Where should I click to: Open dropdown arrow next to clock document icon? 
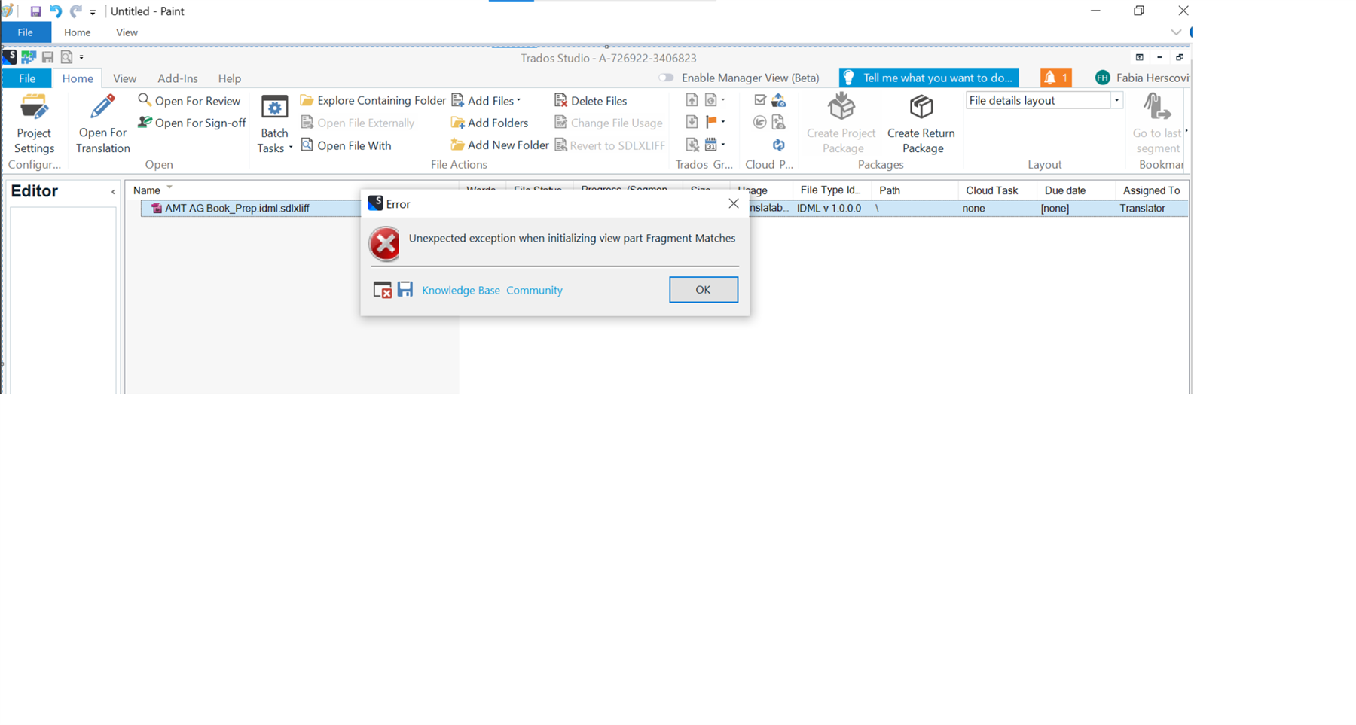tap(723, 99)
